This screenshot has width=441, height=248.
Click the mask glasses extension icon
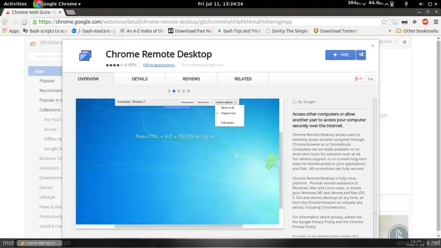coord(404,22)
